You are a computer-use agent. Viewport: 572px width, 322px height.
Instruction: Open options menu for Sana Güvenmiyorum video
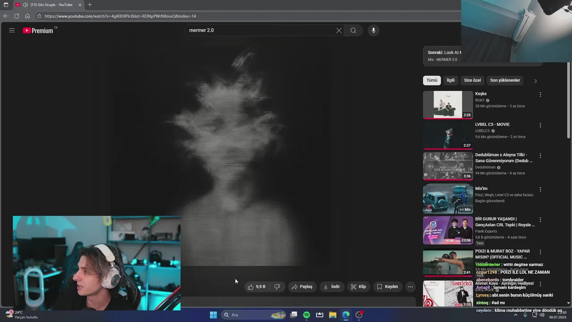click(x=540, y=156)
